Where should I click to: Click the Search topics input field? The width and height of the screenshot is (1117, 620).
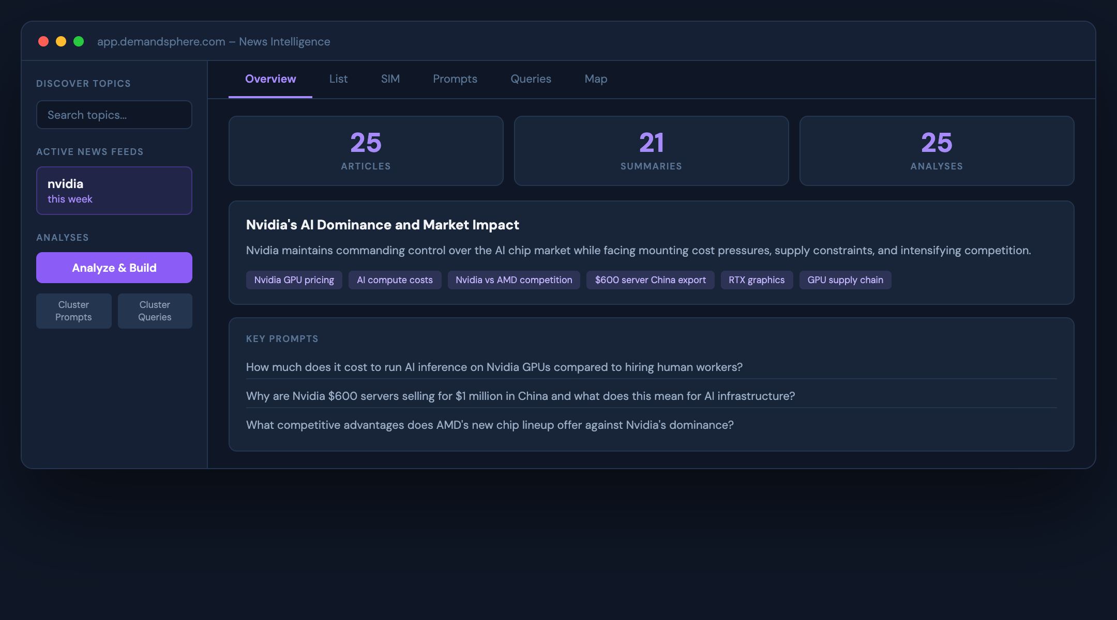coord(114,114)
